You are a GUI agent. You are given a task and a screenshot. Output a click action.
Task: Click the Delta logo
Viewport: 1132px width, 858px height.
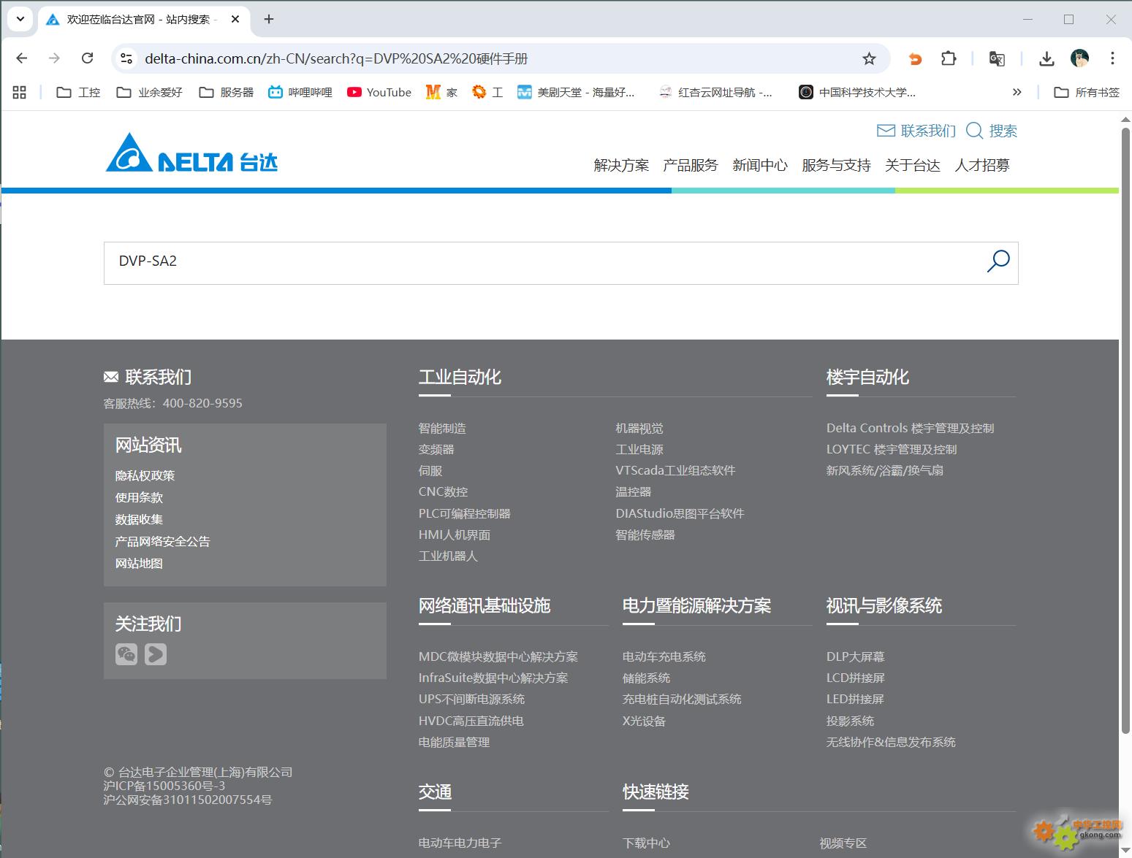[191, 153]
